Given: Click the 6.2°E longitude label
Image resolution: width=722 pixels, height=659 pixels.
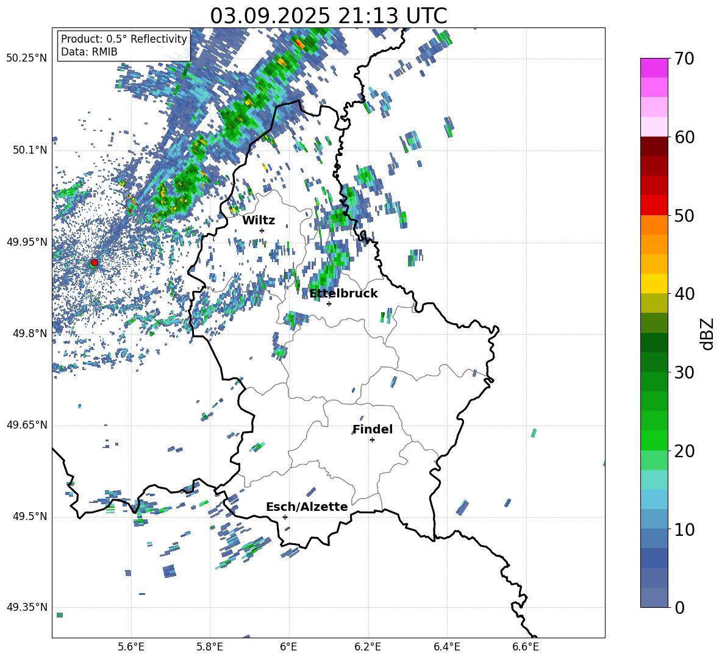Looking at the screenshot, I should (x=368, y=647).
